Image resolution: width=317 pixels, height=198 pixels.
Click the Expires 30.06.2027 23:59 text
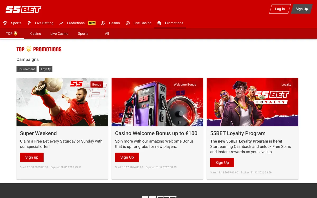66,167
